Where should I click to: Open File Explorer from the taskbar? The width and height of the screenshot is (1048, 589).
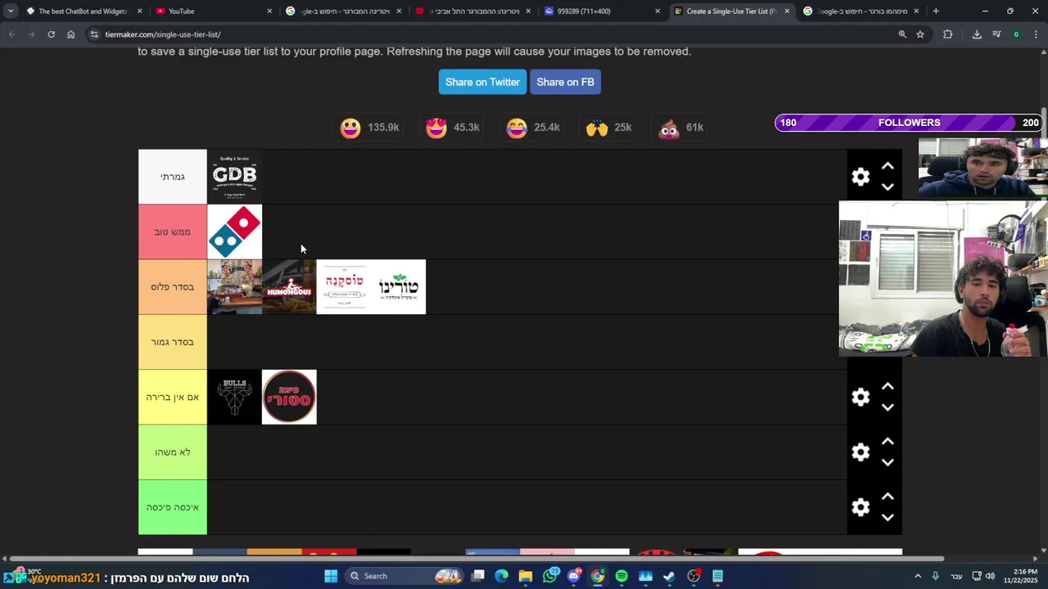coord(526,576)
